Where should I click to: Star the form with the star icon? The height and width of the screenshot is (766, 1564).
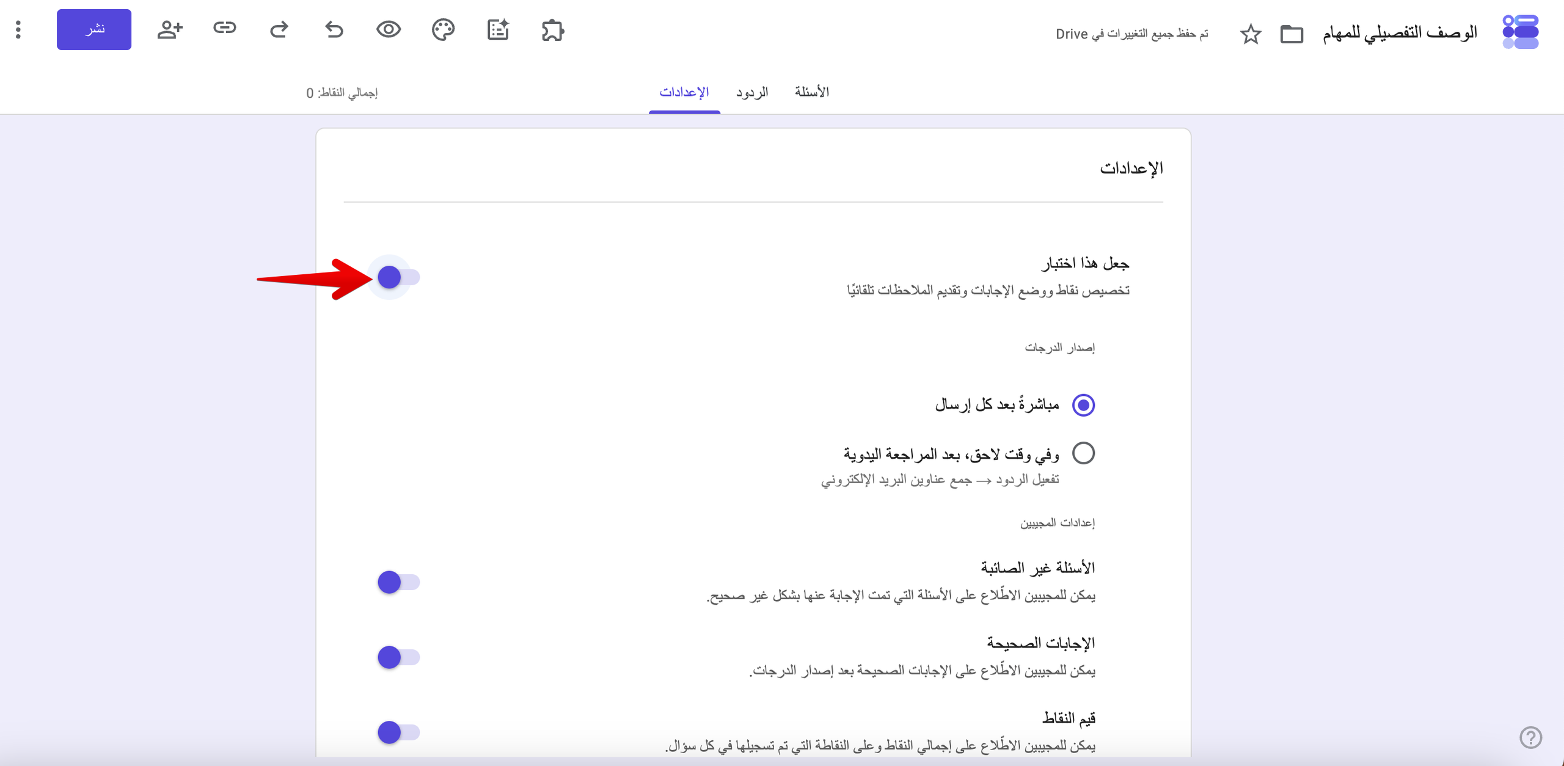tap(1251, 34)
